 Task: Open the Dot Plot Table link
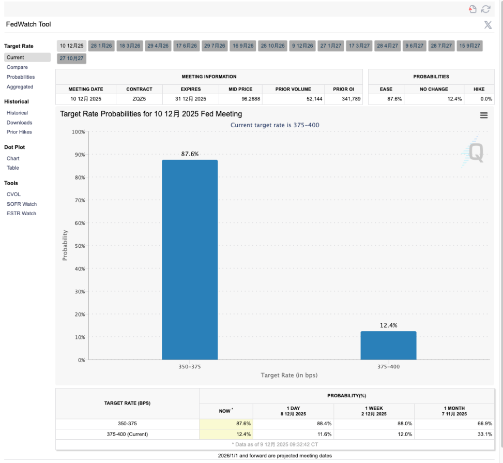(x=13, y=168)
